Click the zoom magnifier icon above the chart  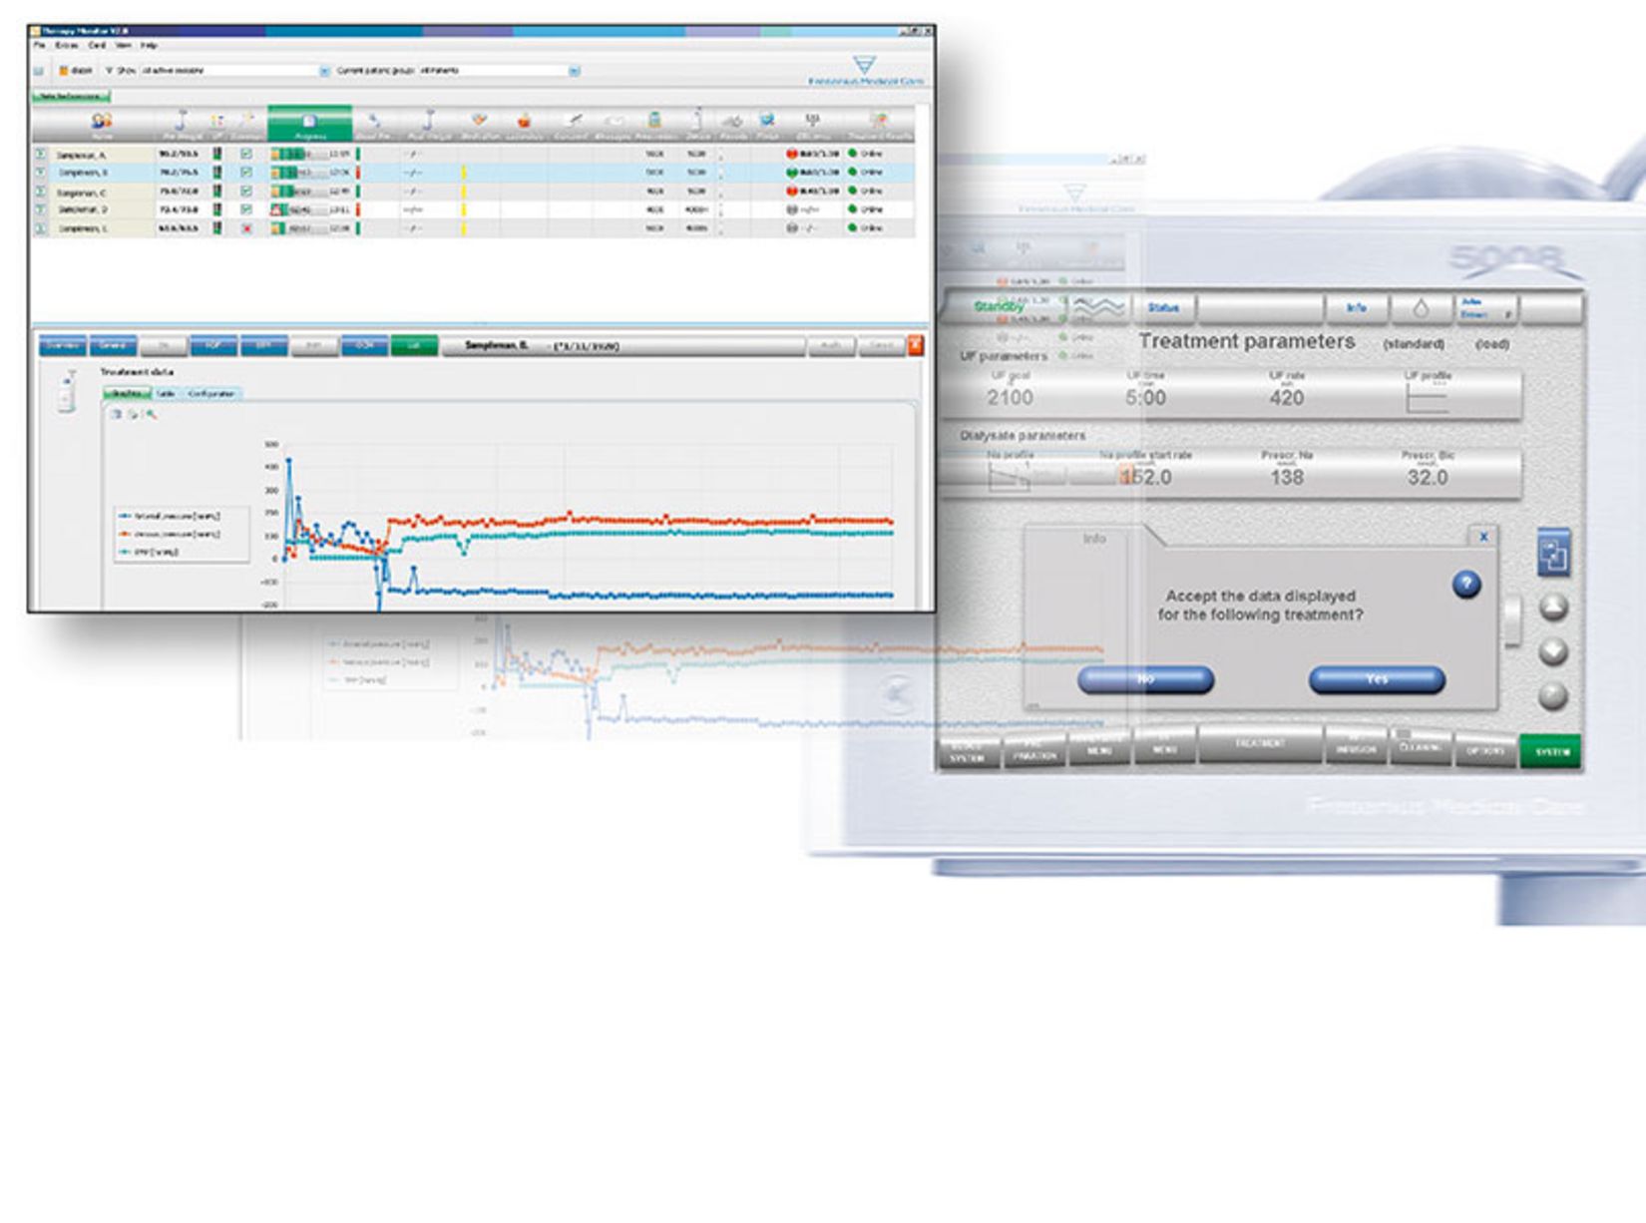(152, 414)
